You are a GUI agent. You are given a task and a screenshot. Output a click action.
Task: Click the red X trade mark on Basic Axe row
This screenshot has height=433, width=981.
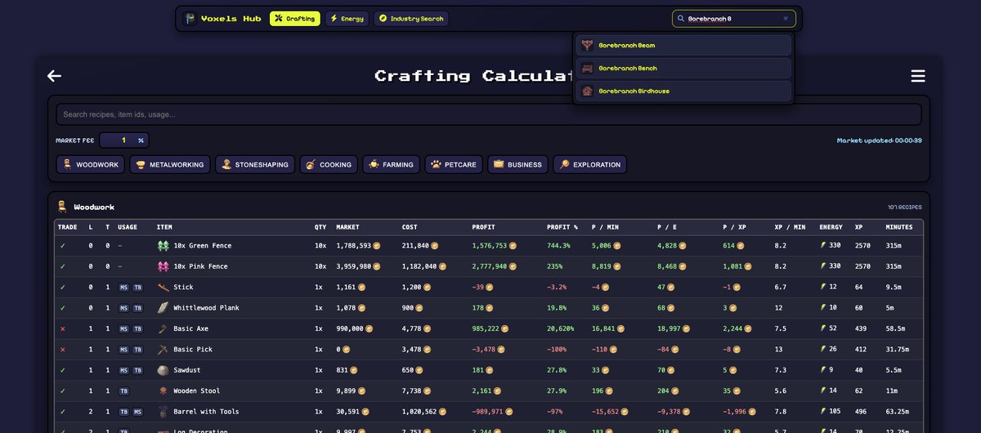[61, 328]
